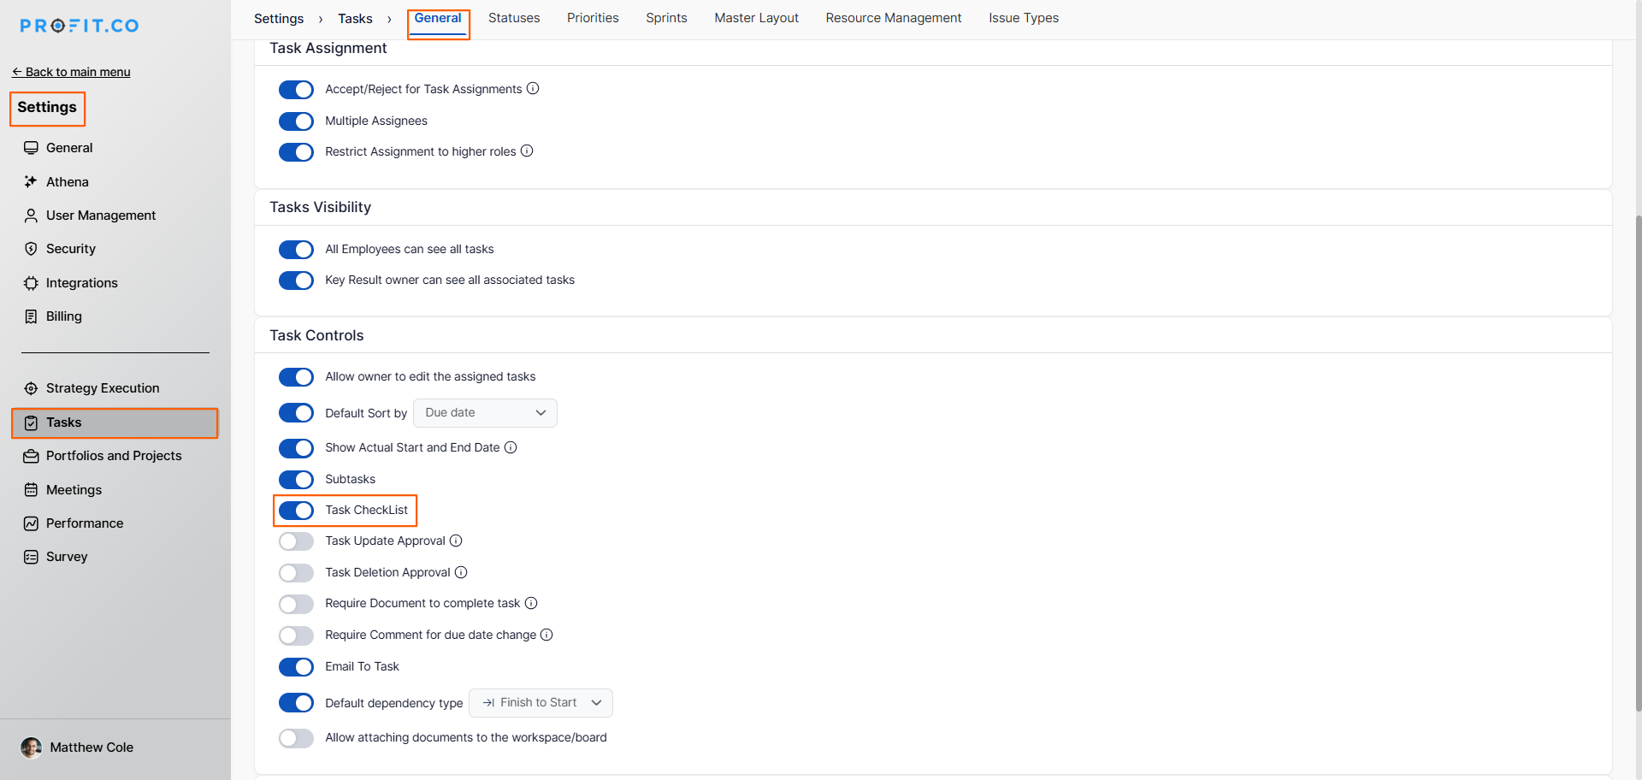The image size is (1642, 780).
Task: Enable attaching documents to the workspace/board
Action: pyautogui.click(x=296, y=738)
